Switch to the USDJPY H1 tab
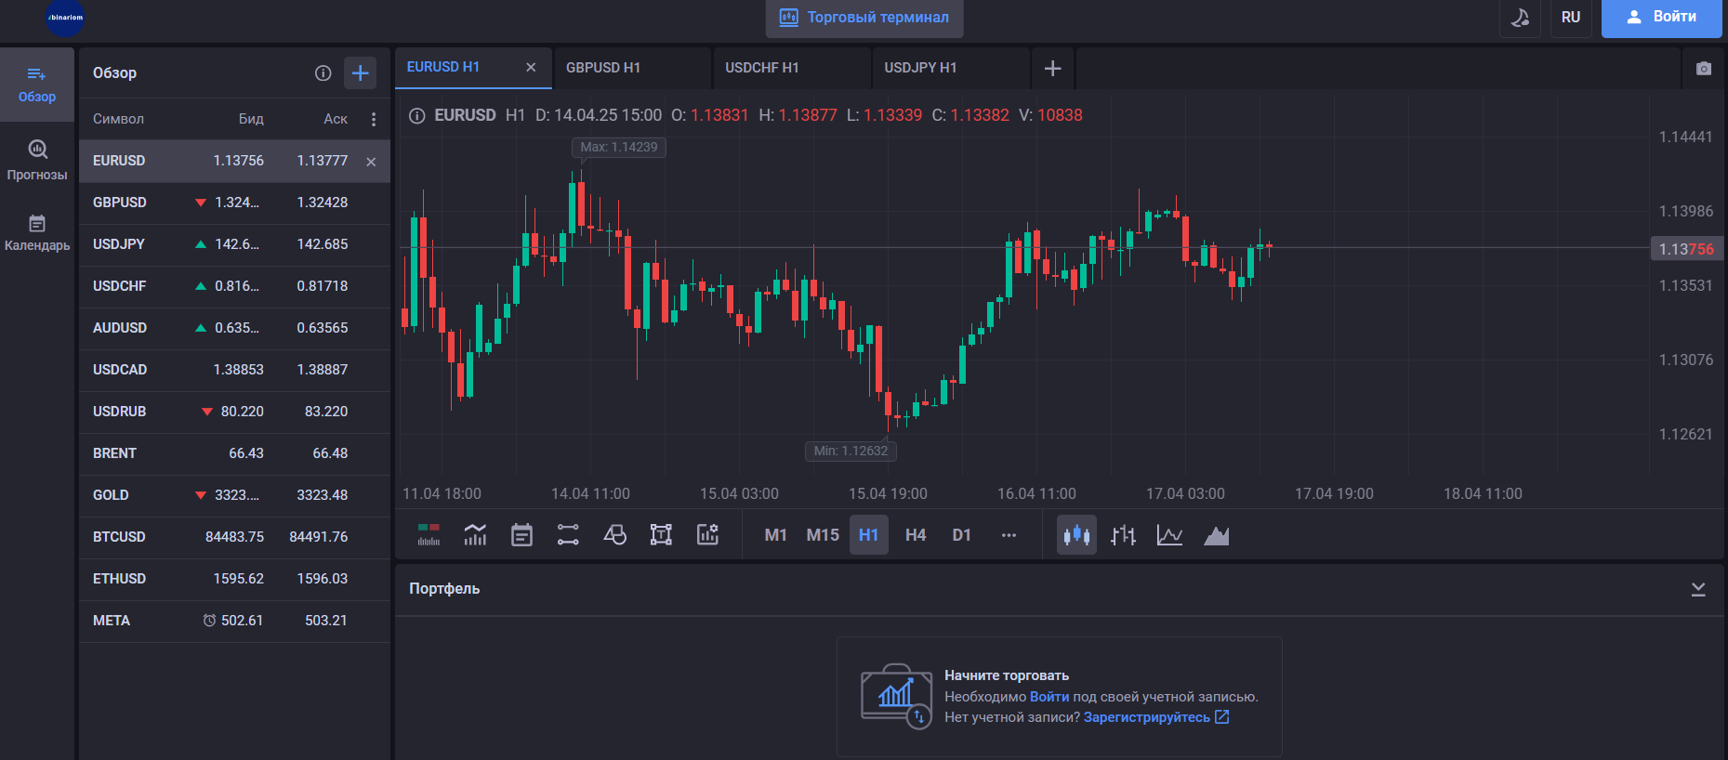This screenshot has width=1728, height=760. tap(920, 68)
